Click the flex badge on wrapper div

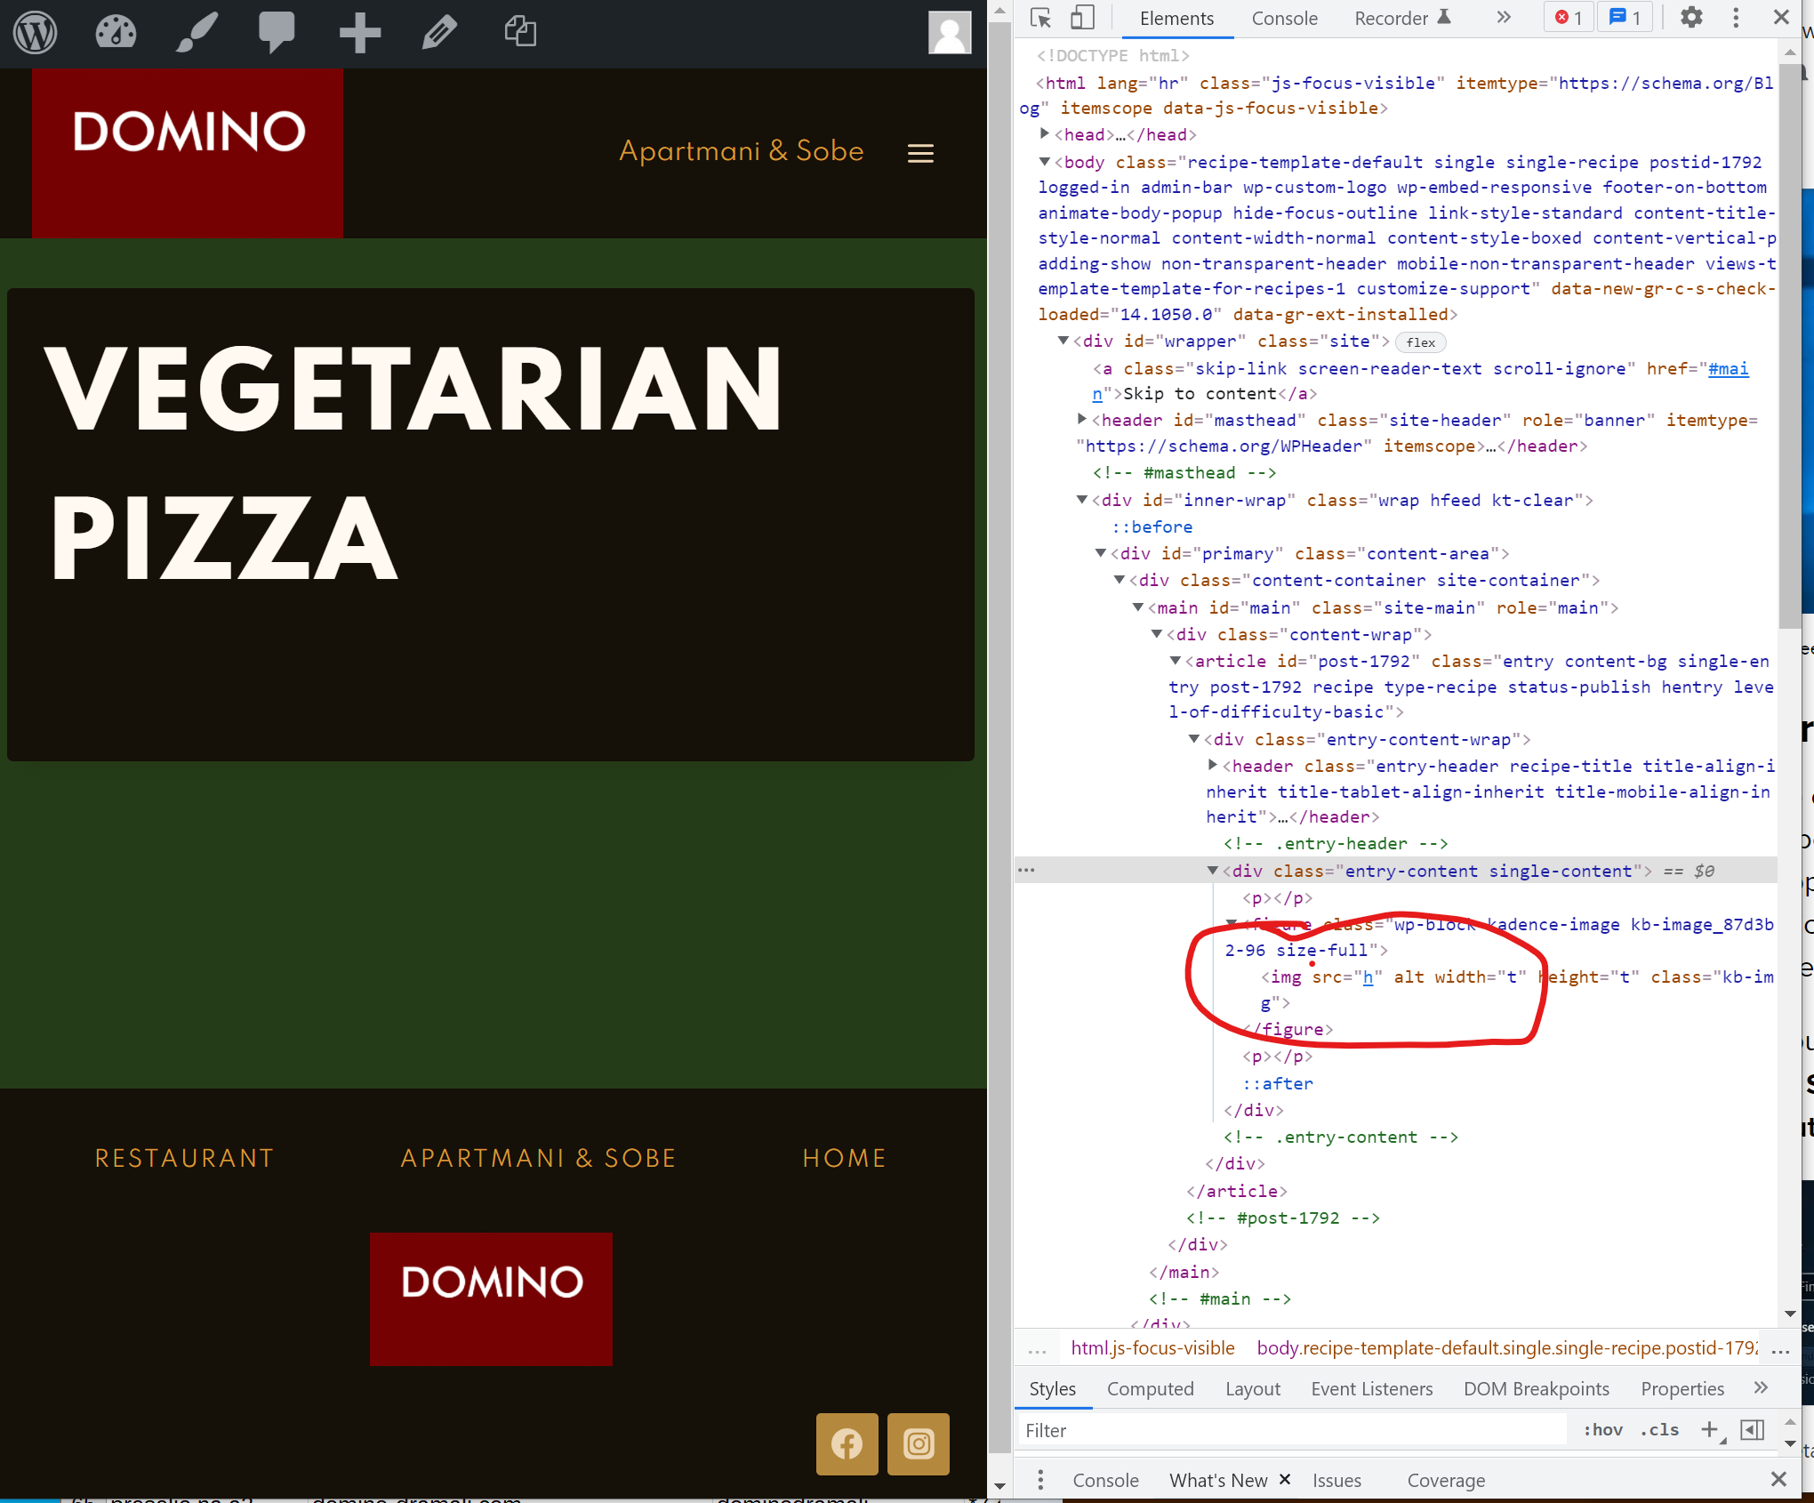click(x=1421, y=342)
